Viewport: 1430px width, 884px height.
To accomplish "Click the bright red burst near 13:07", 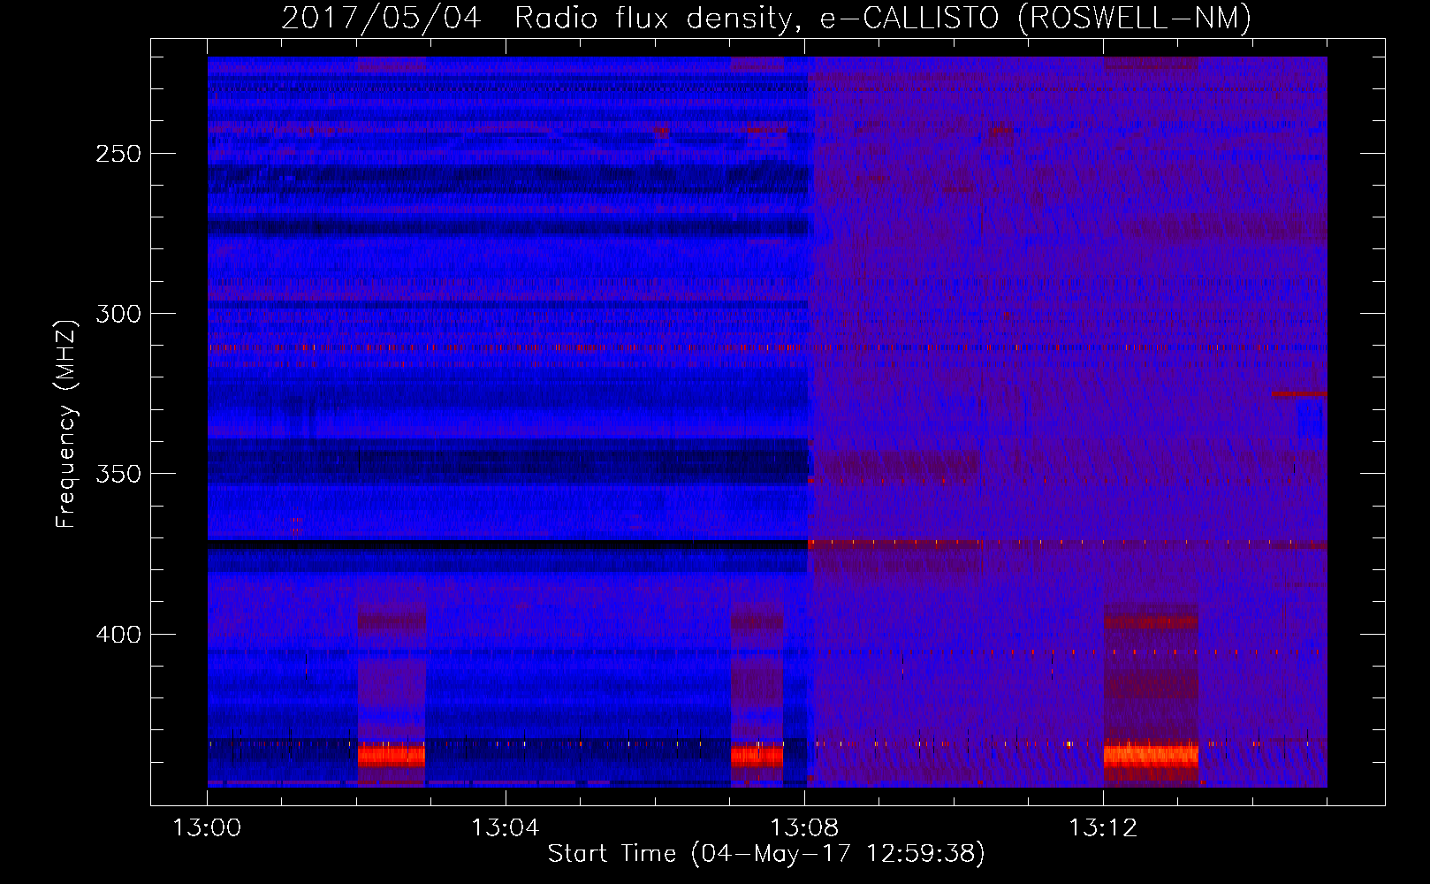I will (757, 757).
